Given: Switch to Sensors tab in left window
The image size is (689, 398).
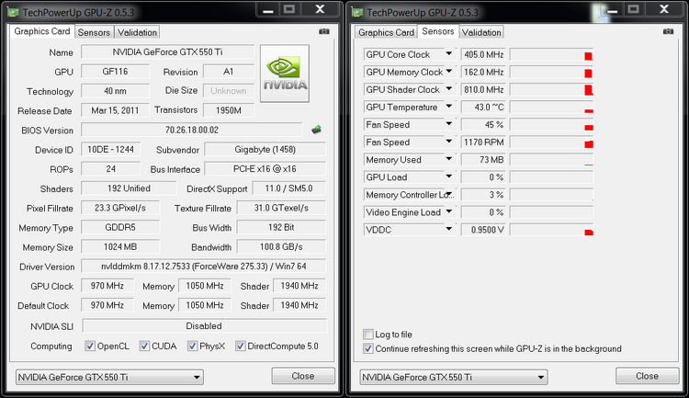Looking at the screenshot, I should 94,32.
